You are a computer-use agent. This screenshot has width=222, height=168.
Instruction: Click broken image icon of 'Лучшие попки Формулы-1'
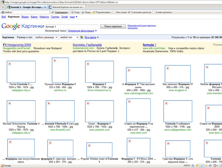[x=55, y=61]
